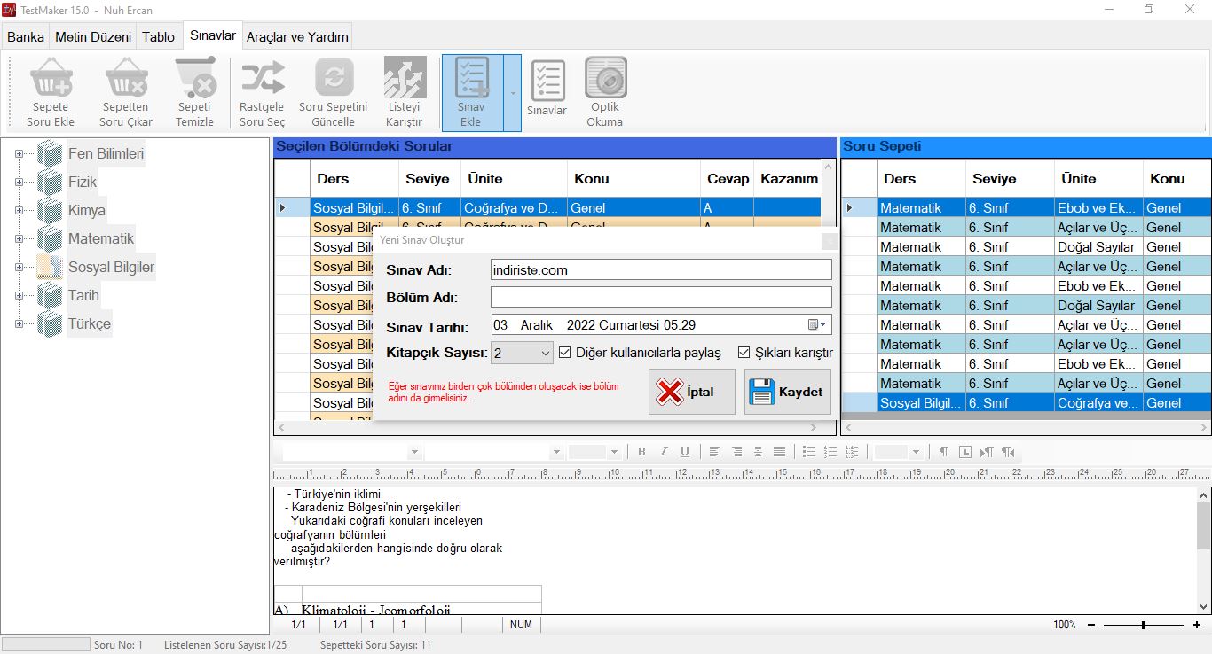
Task: Click the zoom in plus button
Action: 1197,625
